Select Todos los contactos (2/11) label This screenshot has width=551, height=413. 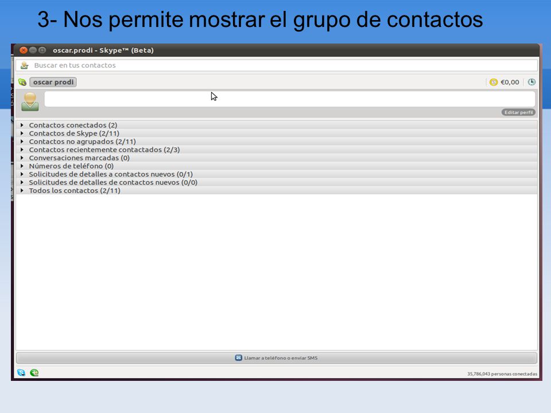point(75,190)
